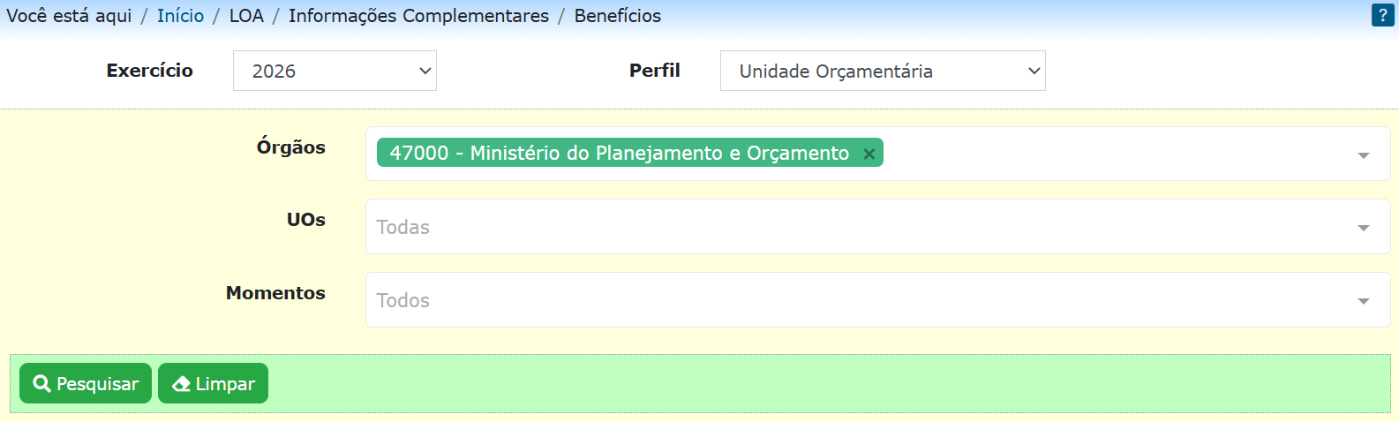Screen dimensions: 1399x422
Task: Open the Exercício 2026 select box
Action: [x=335, y=71]
